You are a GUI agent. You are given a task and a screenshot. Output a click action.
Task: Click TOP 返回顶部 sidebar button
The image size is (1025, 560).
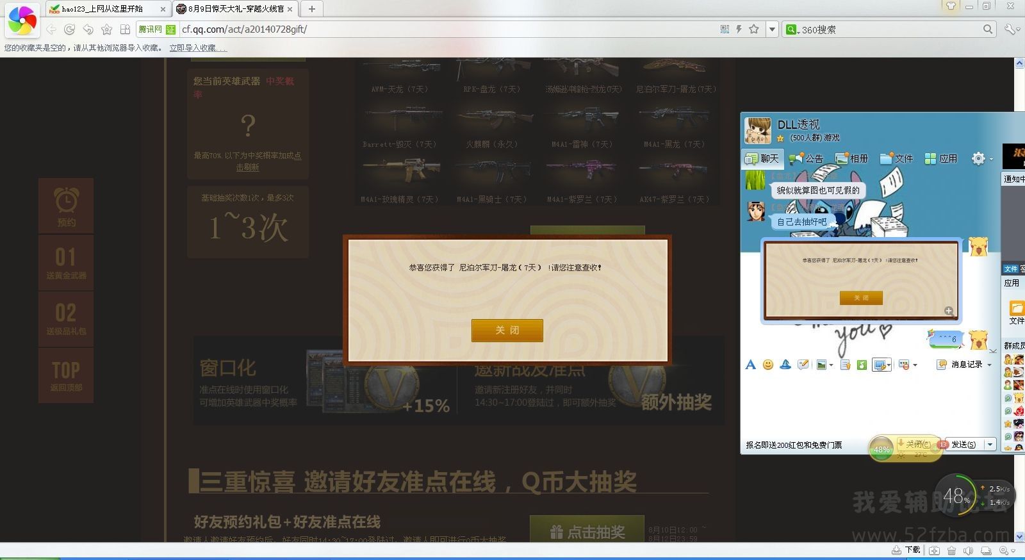coord(66,375)
